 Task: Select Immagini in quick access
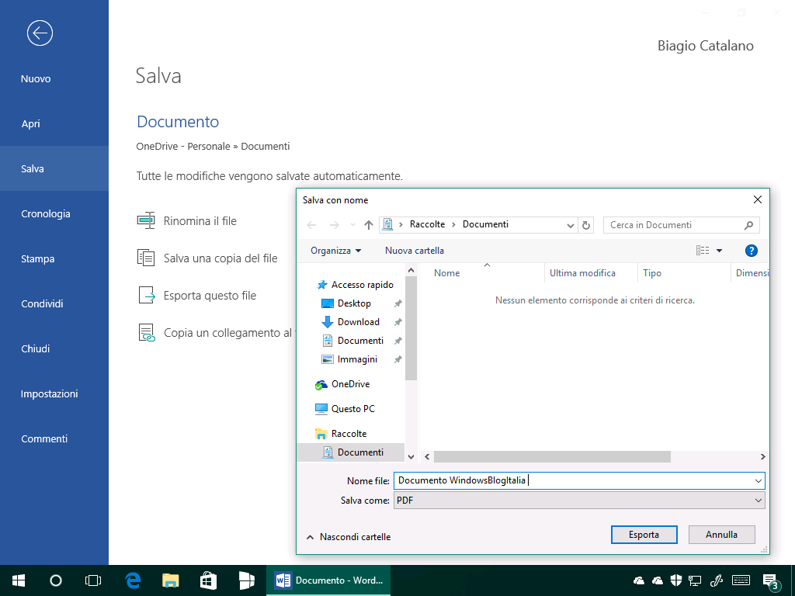click(x=349, y=359)
